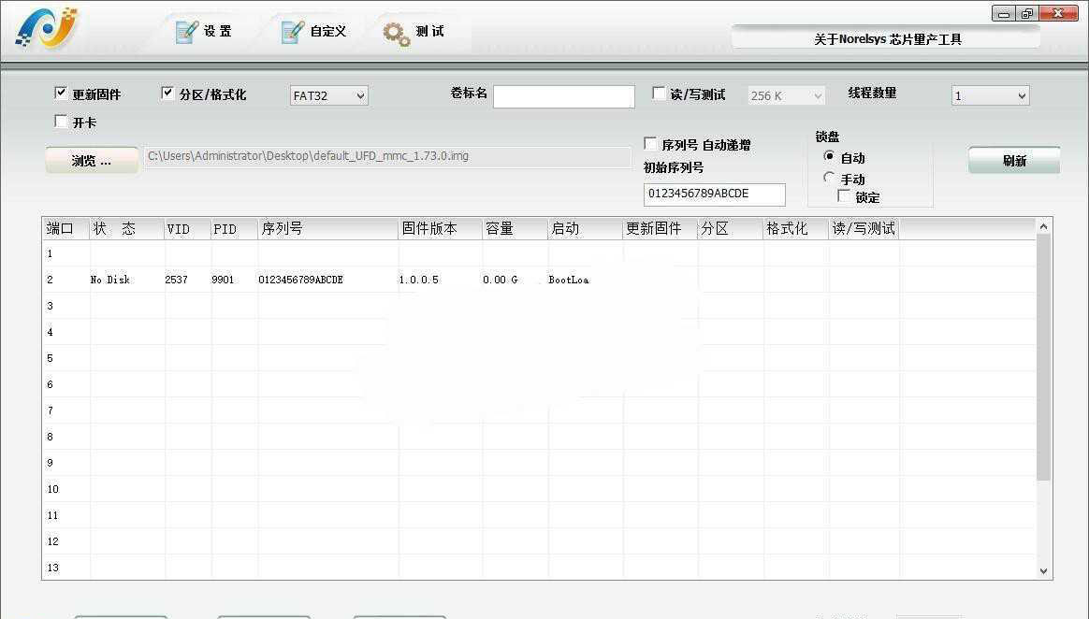Click the Norelsys application logo icon
The image size is (1089, 619).
click(x=46, y=30)
